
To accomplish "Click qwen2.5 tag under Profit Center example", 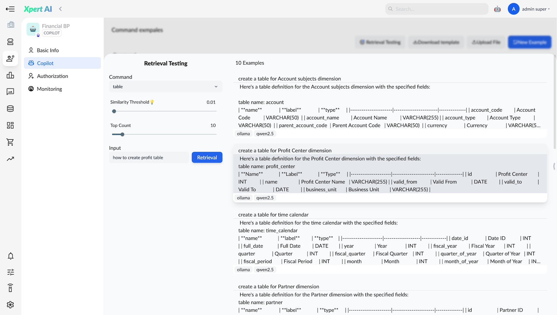I will pos(265,198).
